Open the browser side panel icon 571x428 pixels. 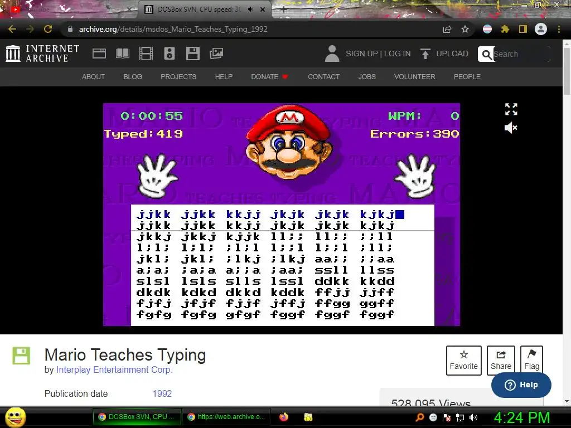[523, 29]
